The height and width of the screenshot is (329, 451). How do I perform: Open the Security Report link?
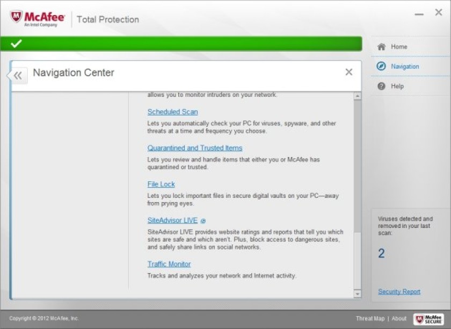(399, 291)
